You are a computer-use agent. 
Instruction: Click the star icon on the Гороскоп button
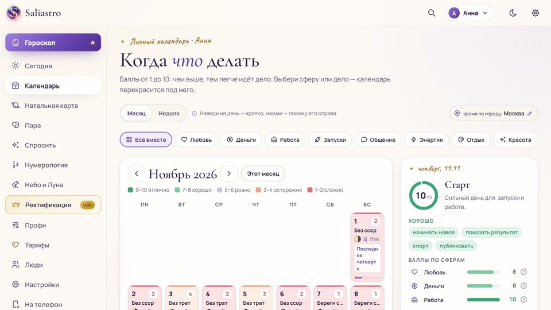pyautogui.click(x=93, y=42)
